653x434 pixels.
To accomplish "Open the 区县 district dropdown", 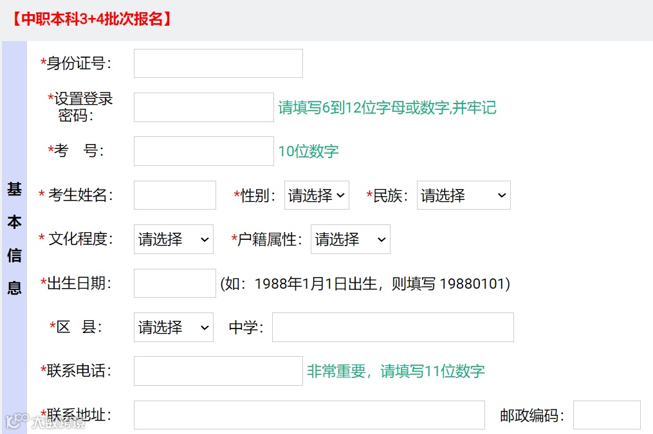I will 173,327.
